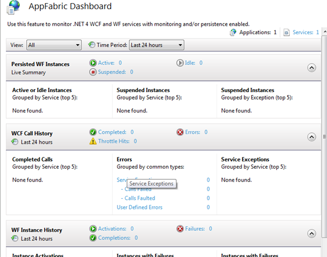The width and height of the screenshot is (327, 257).
Task: Click the Completed Calls heading
Action: point(32,160)
